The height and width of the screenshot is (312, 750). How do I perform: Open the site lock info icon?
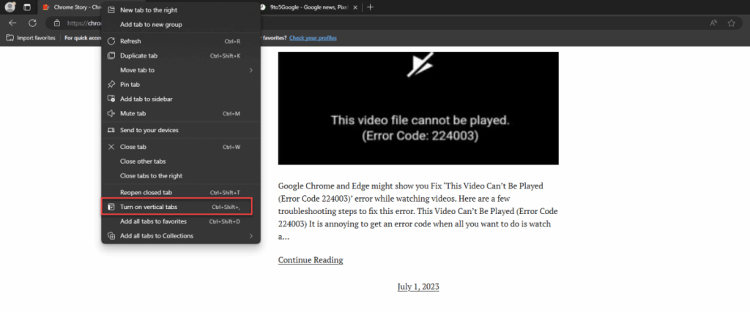coord(57,23)
